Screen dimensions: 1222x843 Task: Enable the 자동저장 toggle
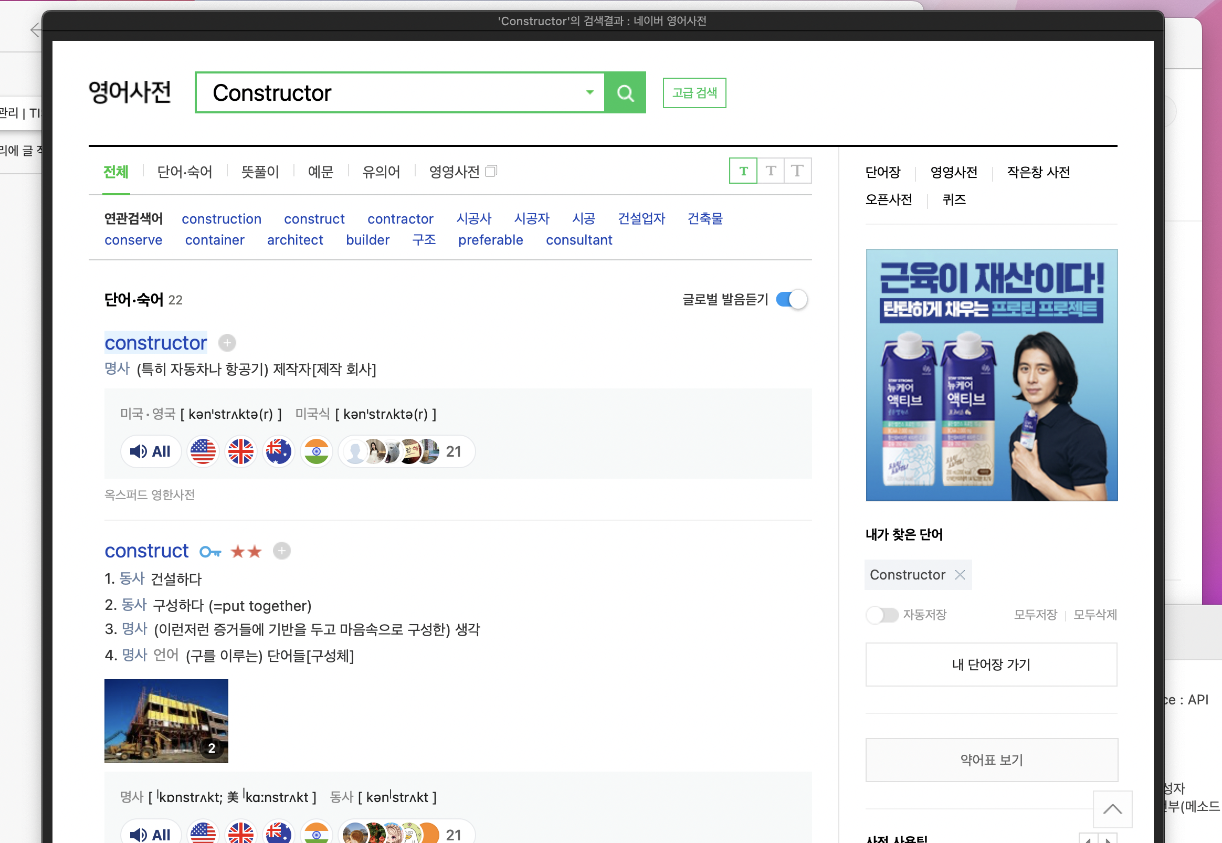(882, 615)
